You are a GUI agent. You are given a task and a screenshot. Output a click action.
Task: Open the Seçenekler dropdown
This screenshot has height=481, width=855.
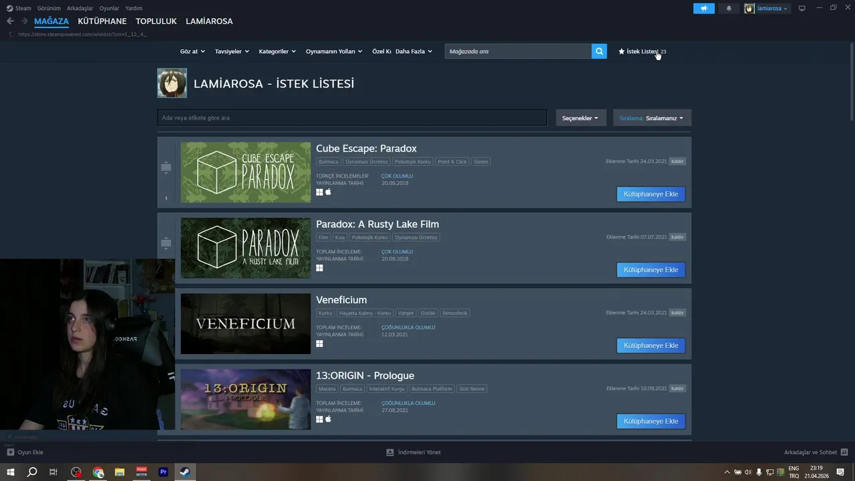(x=580, y=118)
